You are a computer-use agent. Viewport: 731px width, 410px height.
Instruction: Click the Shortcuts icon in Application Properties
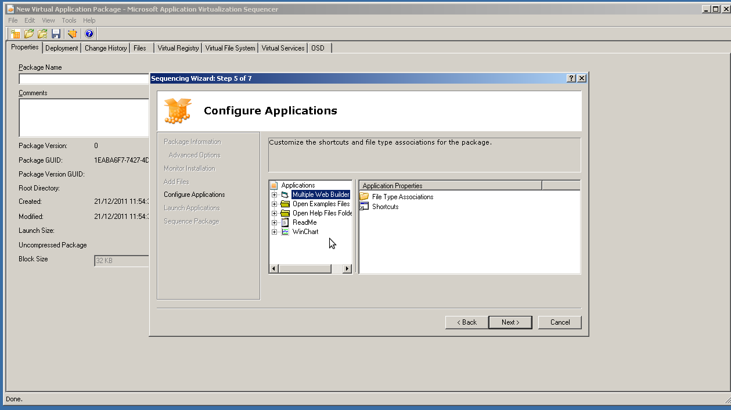coord(364,207)
